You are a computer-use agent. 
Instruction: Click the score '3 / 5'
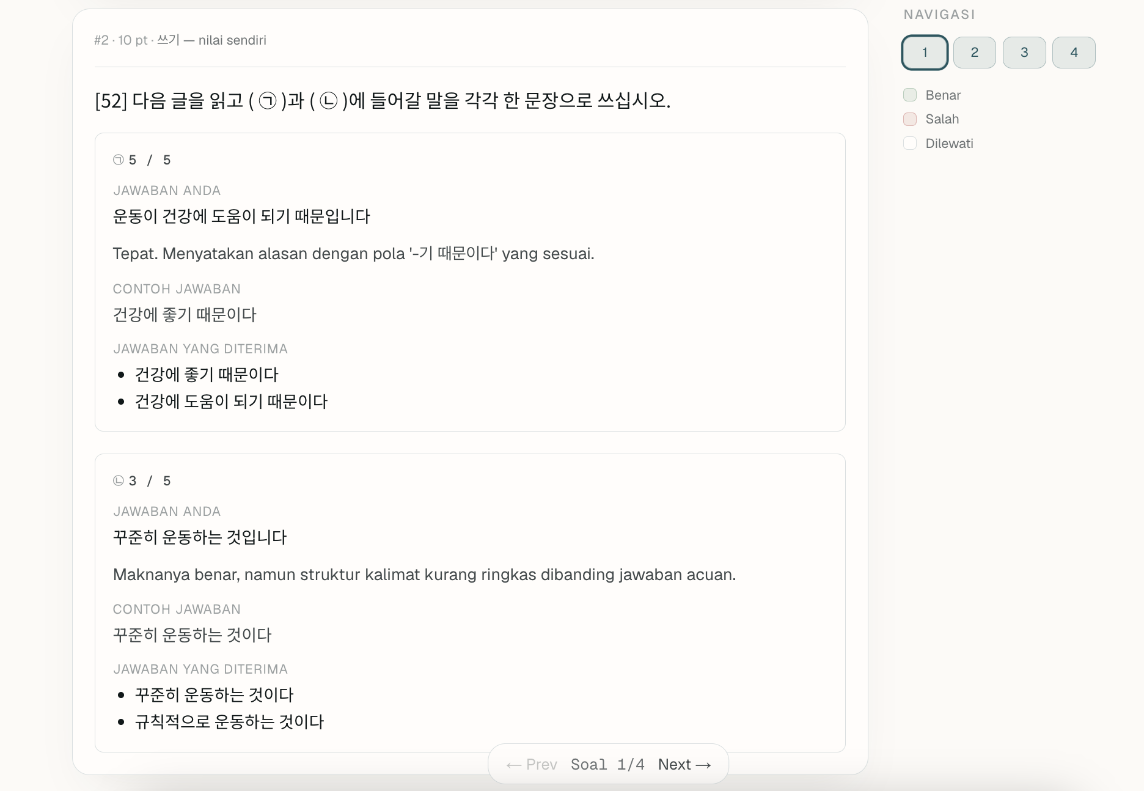tap(150, 481)
